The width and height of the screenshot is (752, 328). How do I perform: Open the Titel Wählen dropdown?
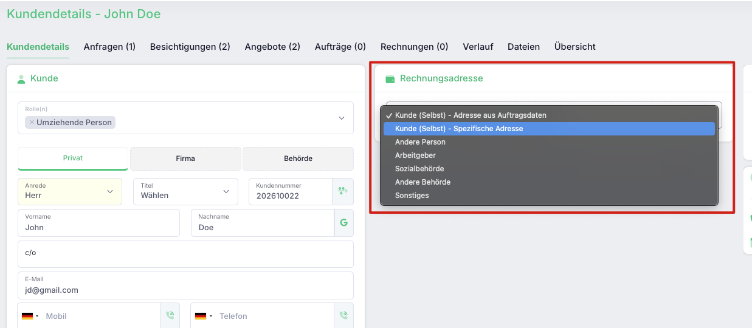click(x=185, y=191)
